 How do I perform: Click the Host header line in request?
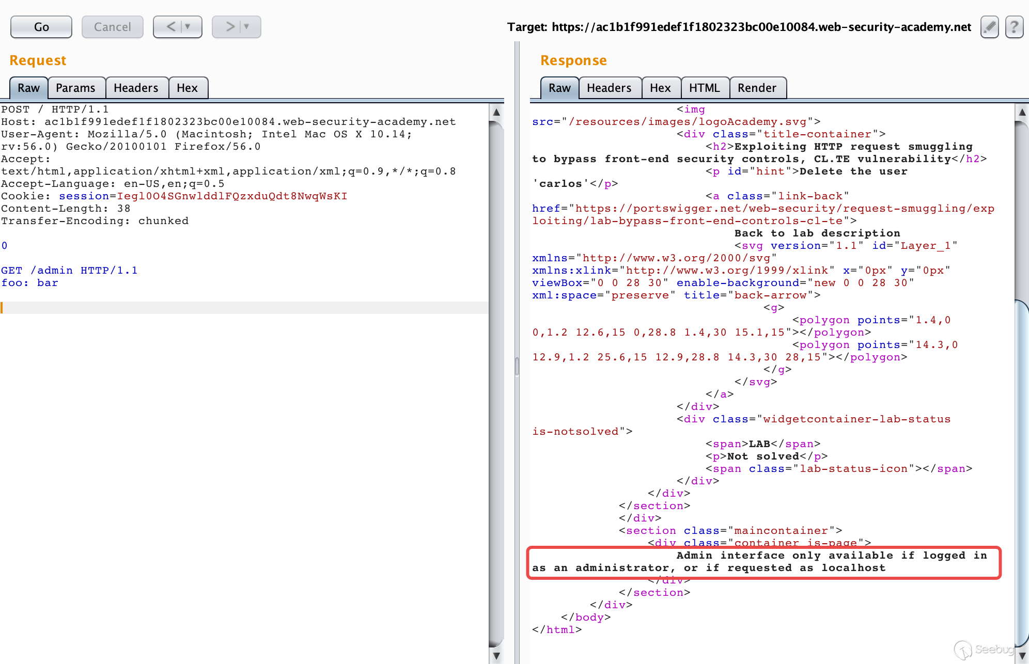click(228, 122)
